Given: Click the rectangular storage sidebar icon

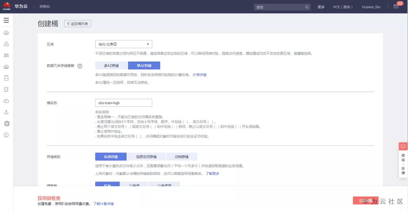Looking at the screenshot, I should pyautogui.click(x=6, y=78).
